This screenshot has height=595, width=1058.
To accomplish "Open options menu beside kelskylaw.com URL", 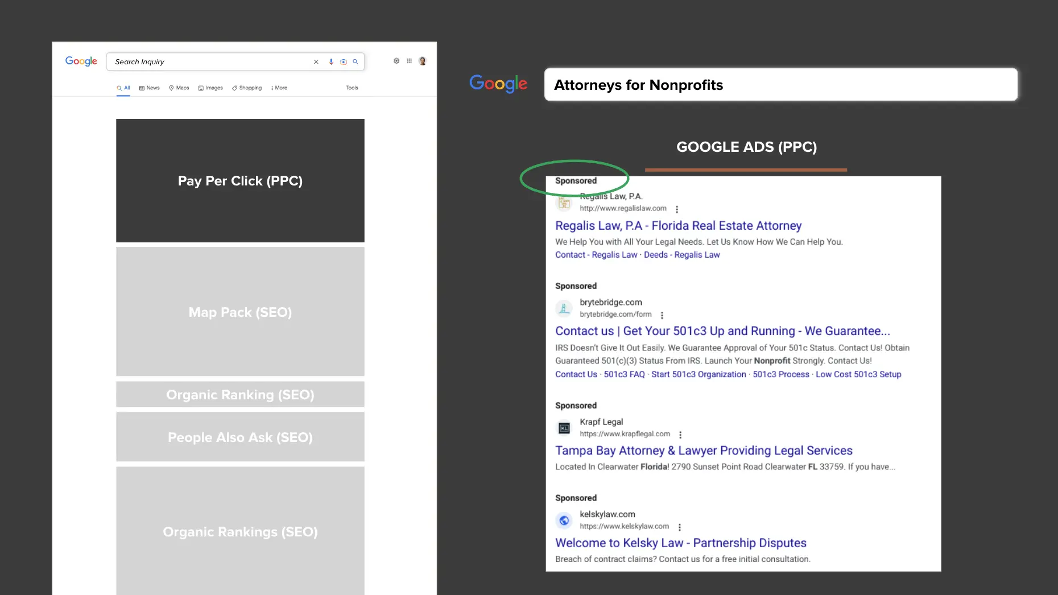I will click(680, 527).
